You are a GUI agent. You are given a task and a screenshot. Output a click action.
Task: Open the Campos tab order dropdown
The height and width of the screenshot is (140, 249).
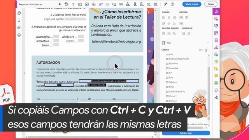click(x=207, y=50)
